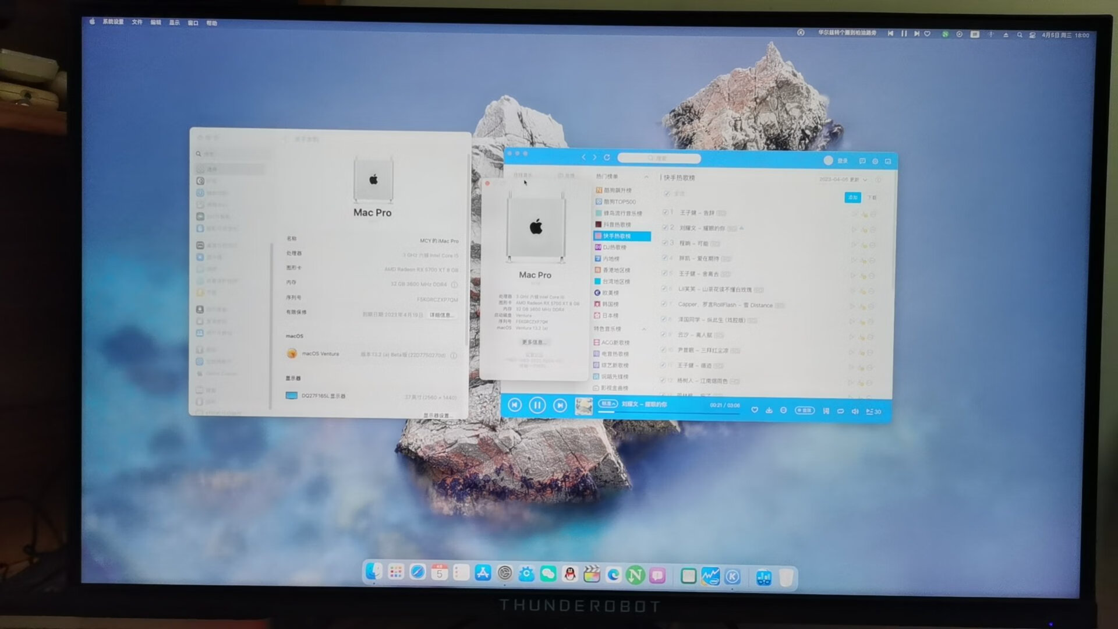Open the 文件 menu in menu bar
This screenshot has width=1118, height=629.
137,22
